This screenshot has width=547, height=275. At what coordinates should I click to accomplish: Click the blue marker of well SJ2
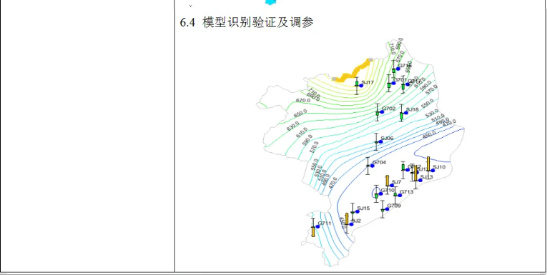(351, 224)
